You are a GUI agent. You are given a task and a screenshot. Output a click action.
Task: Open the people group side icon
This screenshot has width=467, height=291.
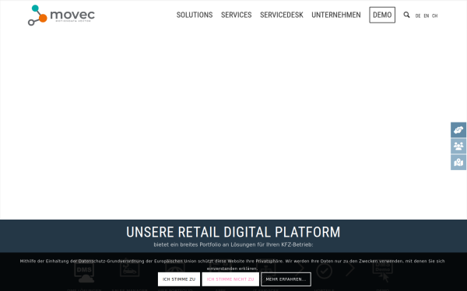tap(458, 146)
